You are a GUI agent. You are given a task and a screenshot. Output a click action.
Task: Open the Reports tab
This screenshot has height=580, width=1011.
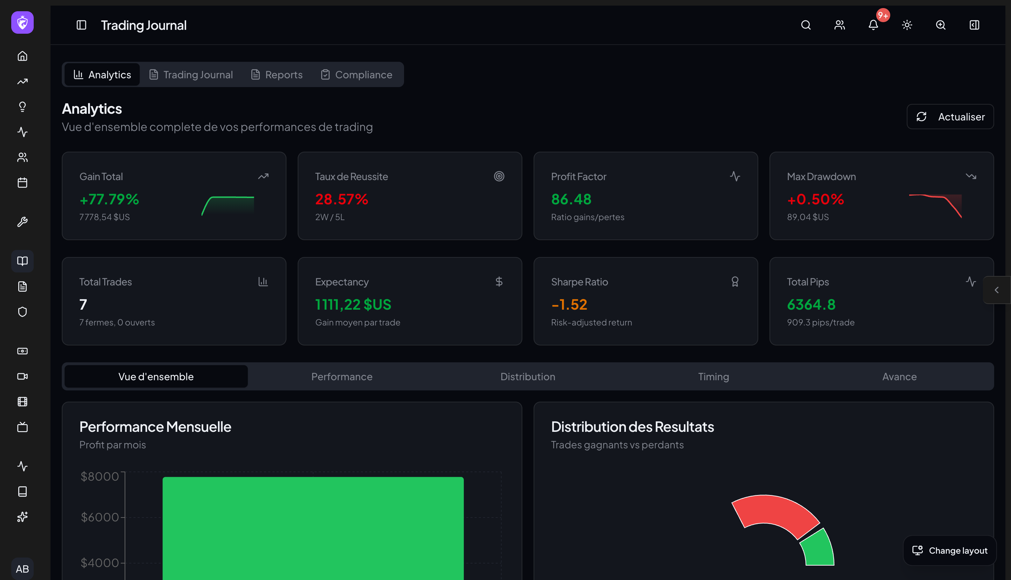277,74
